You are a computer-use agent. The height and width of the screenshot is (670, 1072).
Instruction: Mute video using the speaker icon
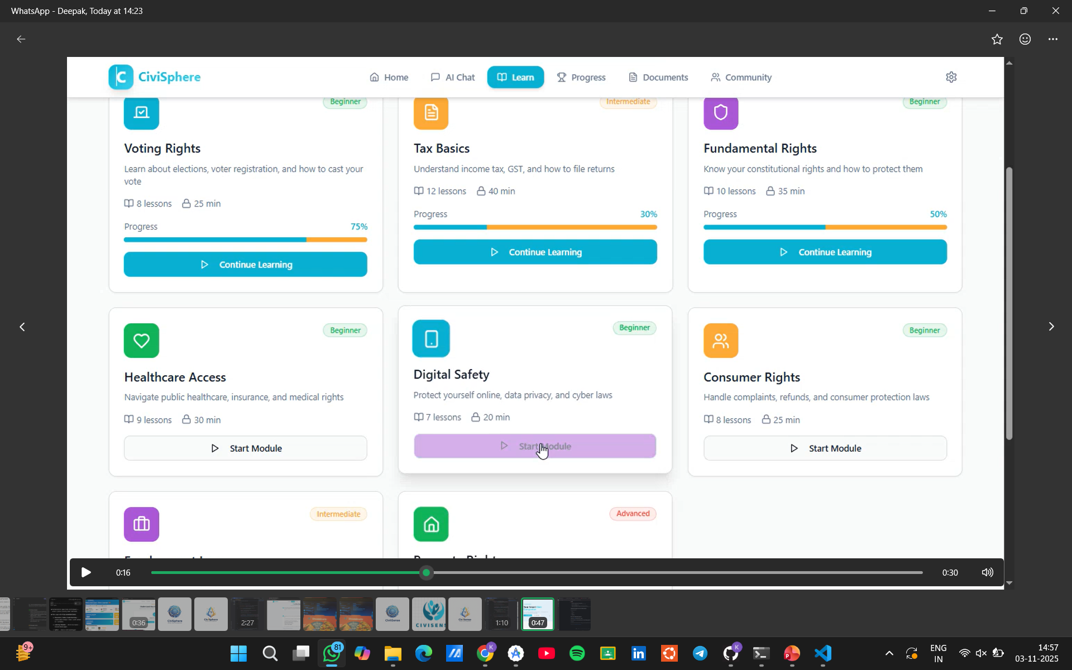tap(987, 572)
